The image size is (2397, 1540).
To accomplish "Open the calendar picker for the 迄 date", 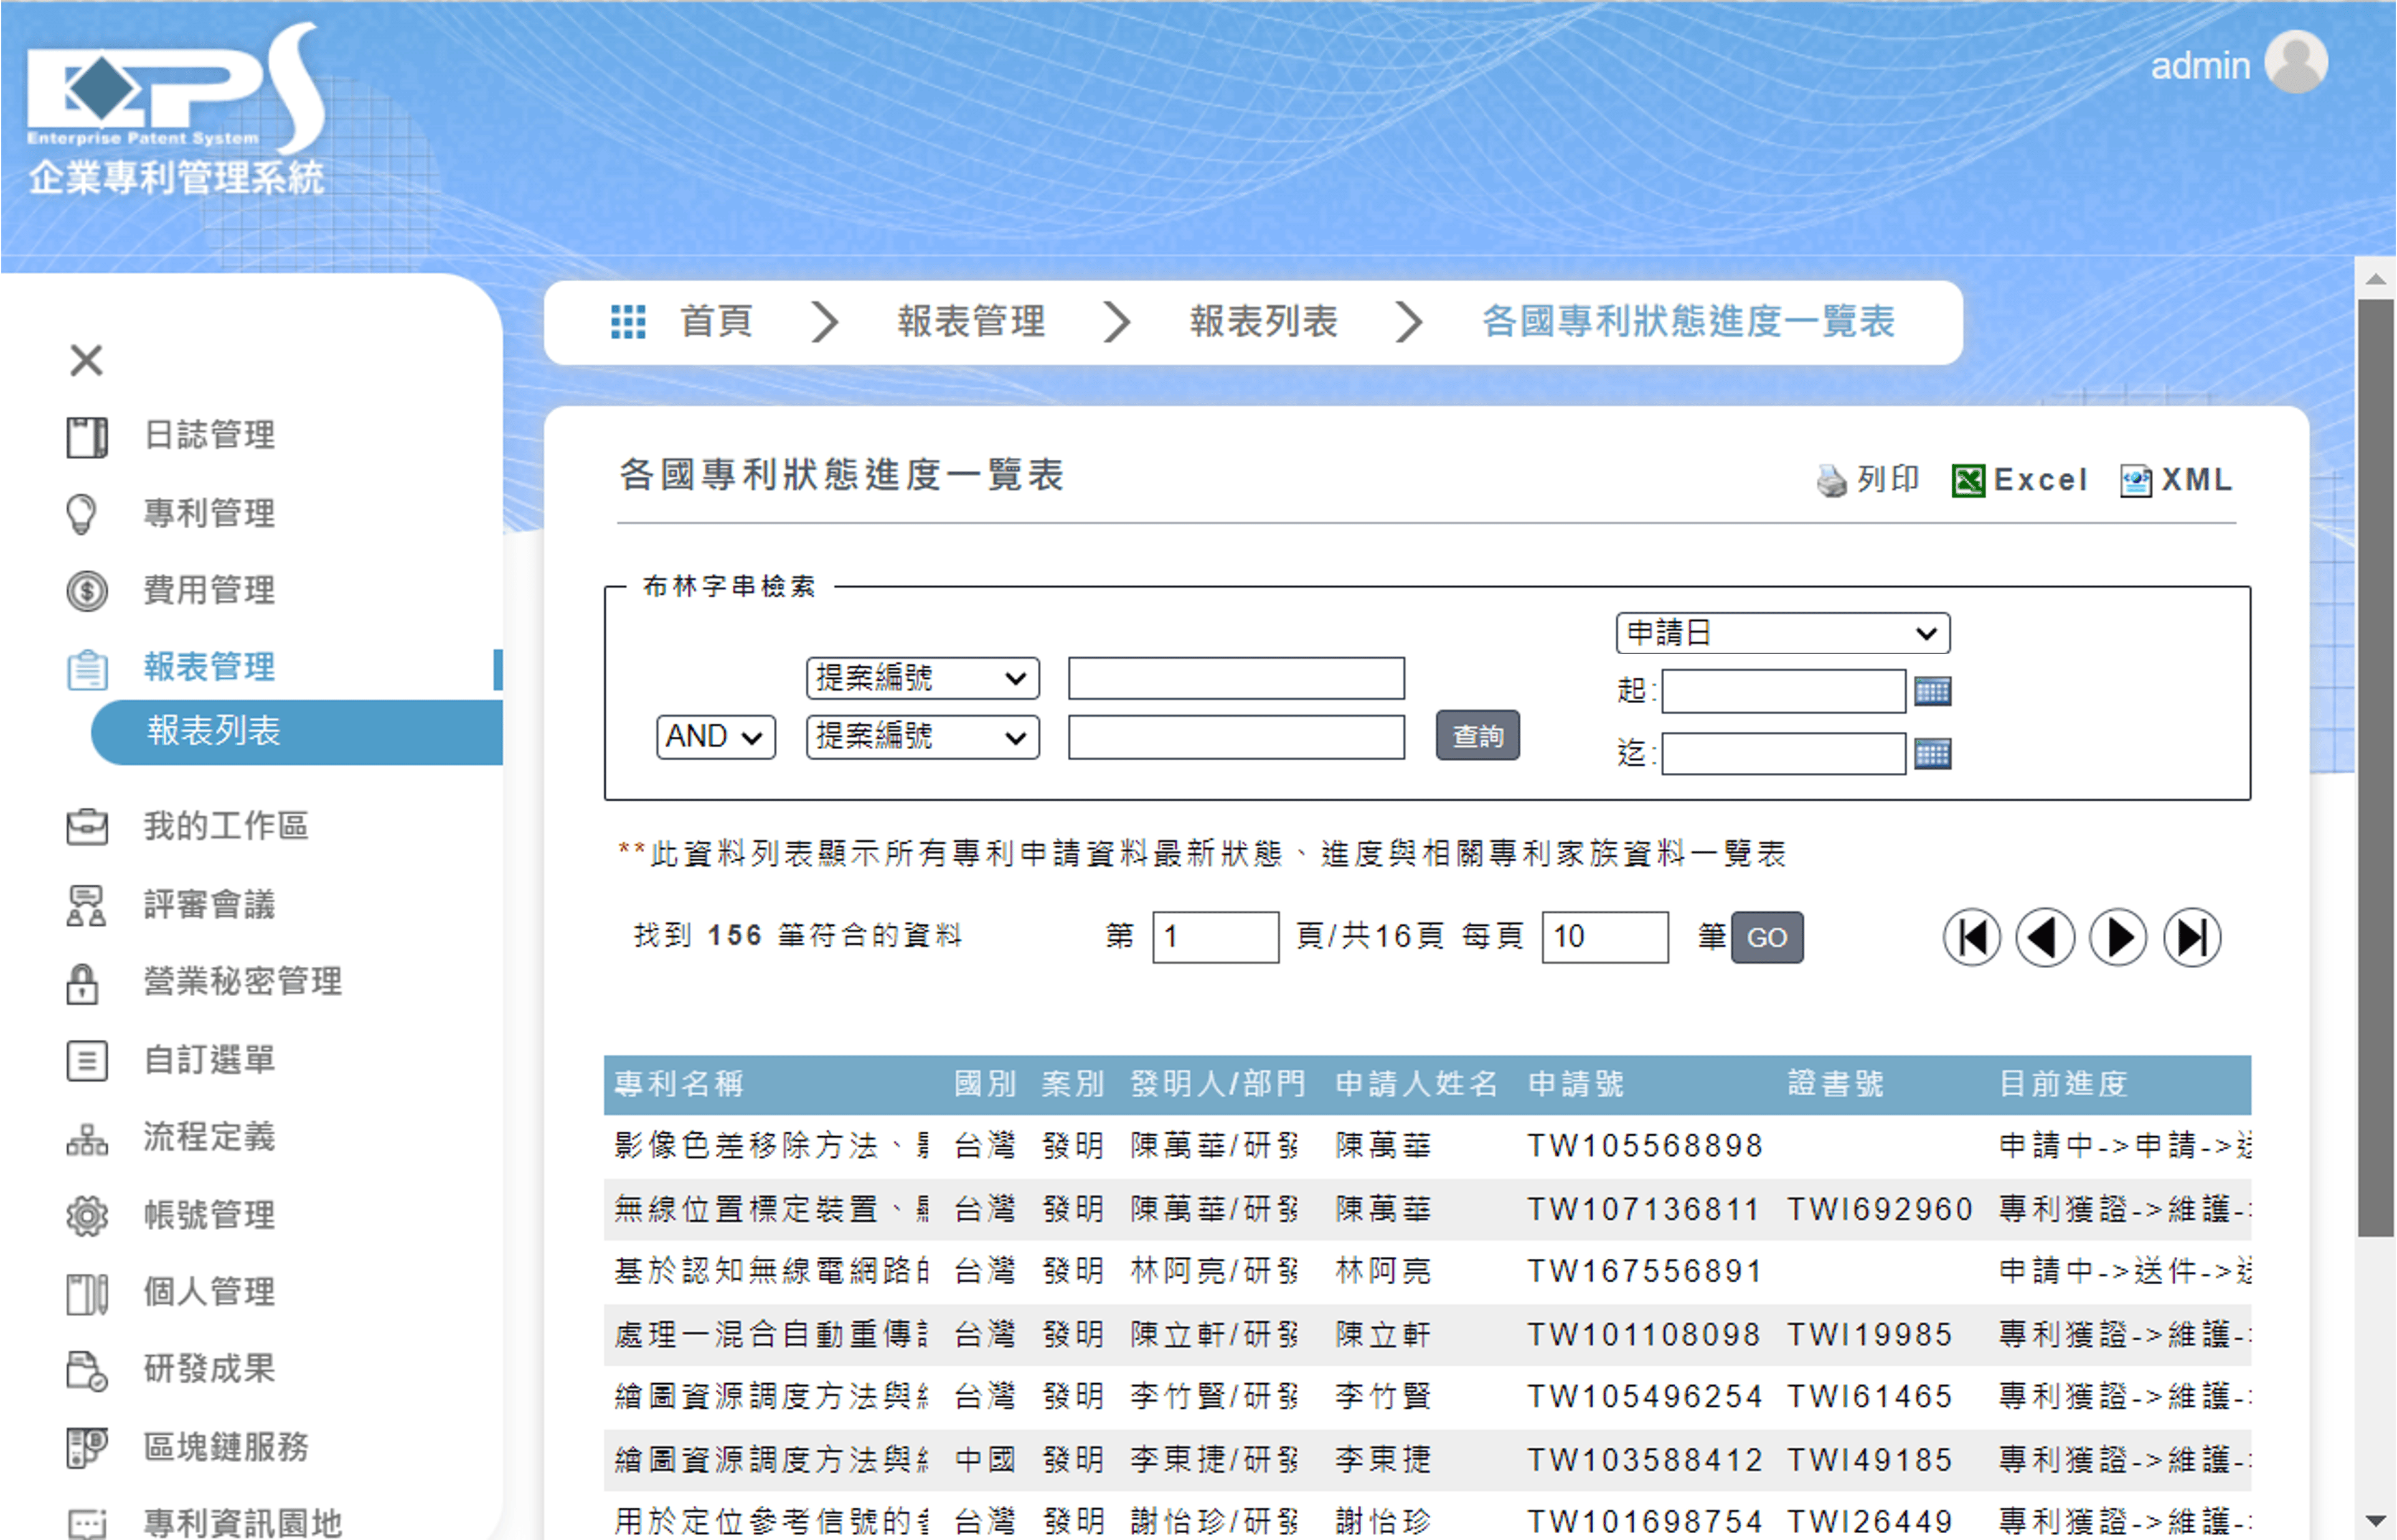I will click(x=1932, y=754).
